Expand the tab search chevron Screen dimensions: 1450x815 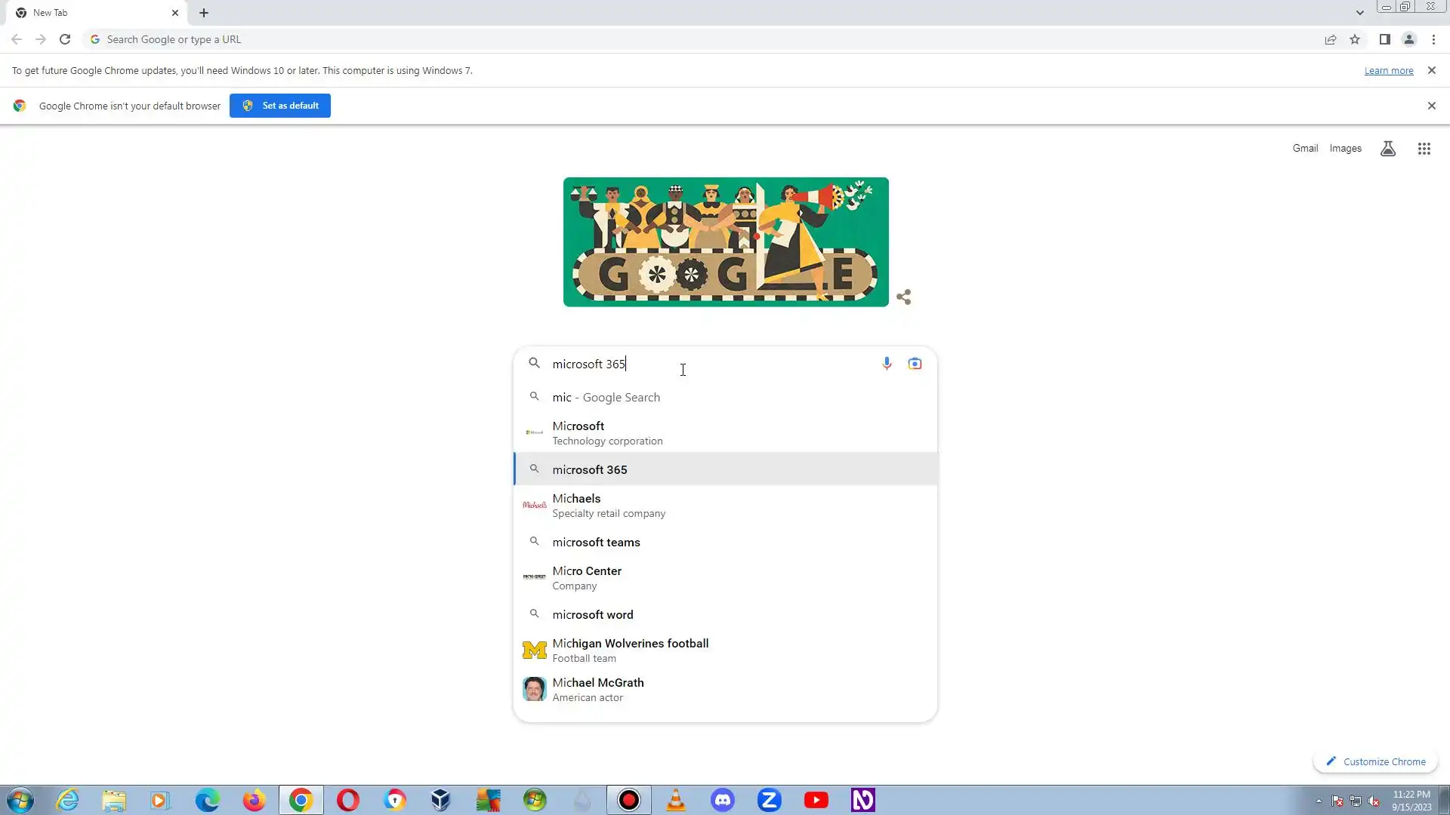coord(1359,13)
